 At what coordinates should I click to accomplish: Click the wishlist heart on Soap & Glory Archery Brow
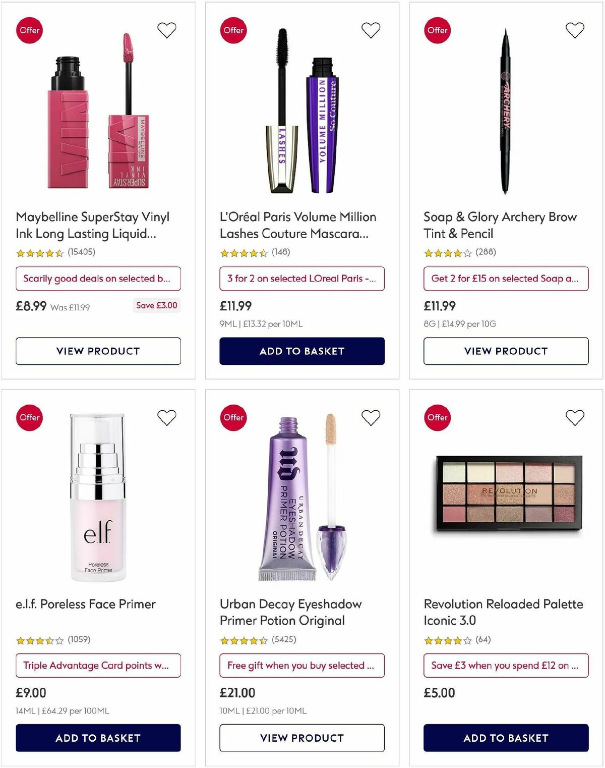(x=574, y=30)
